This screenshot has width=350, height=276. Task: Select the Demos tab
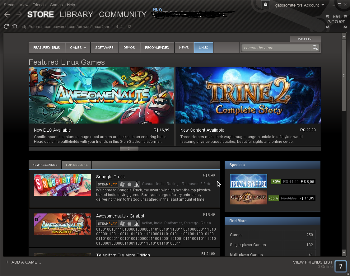[129, 48]
